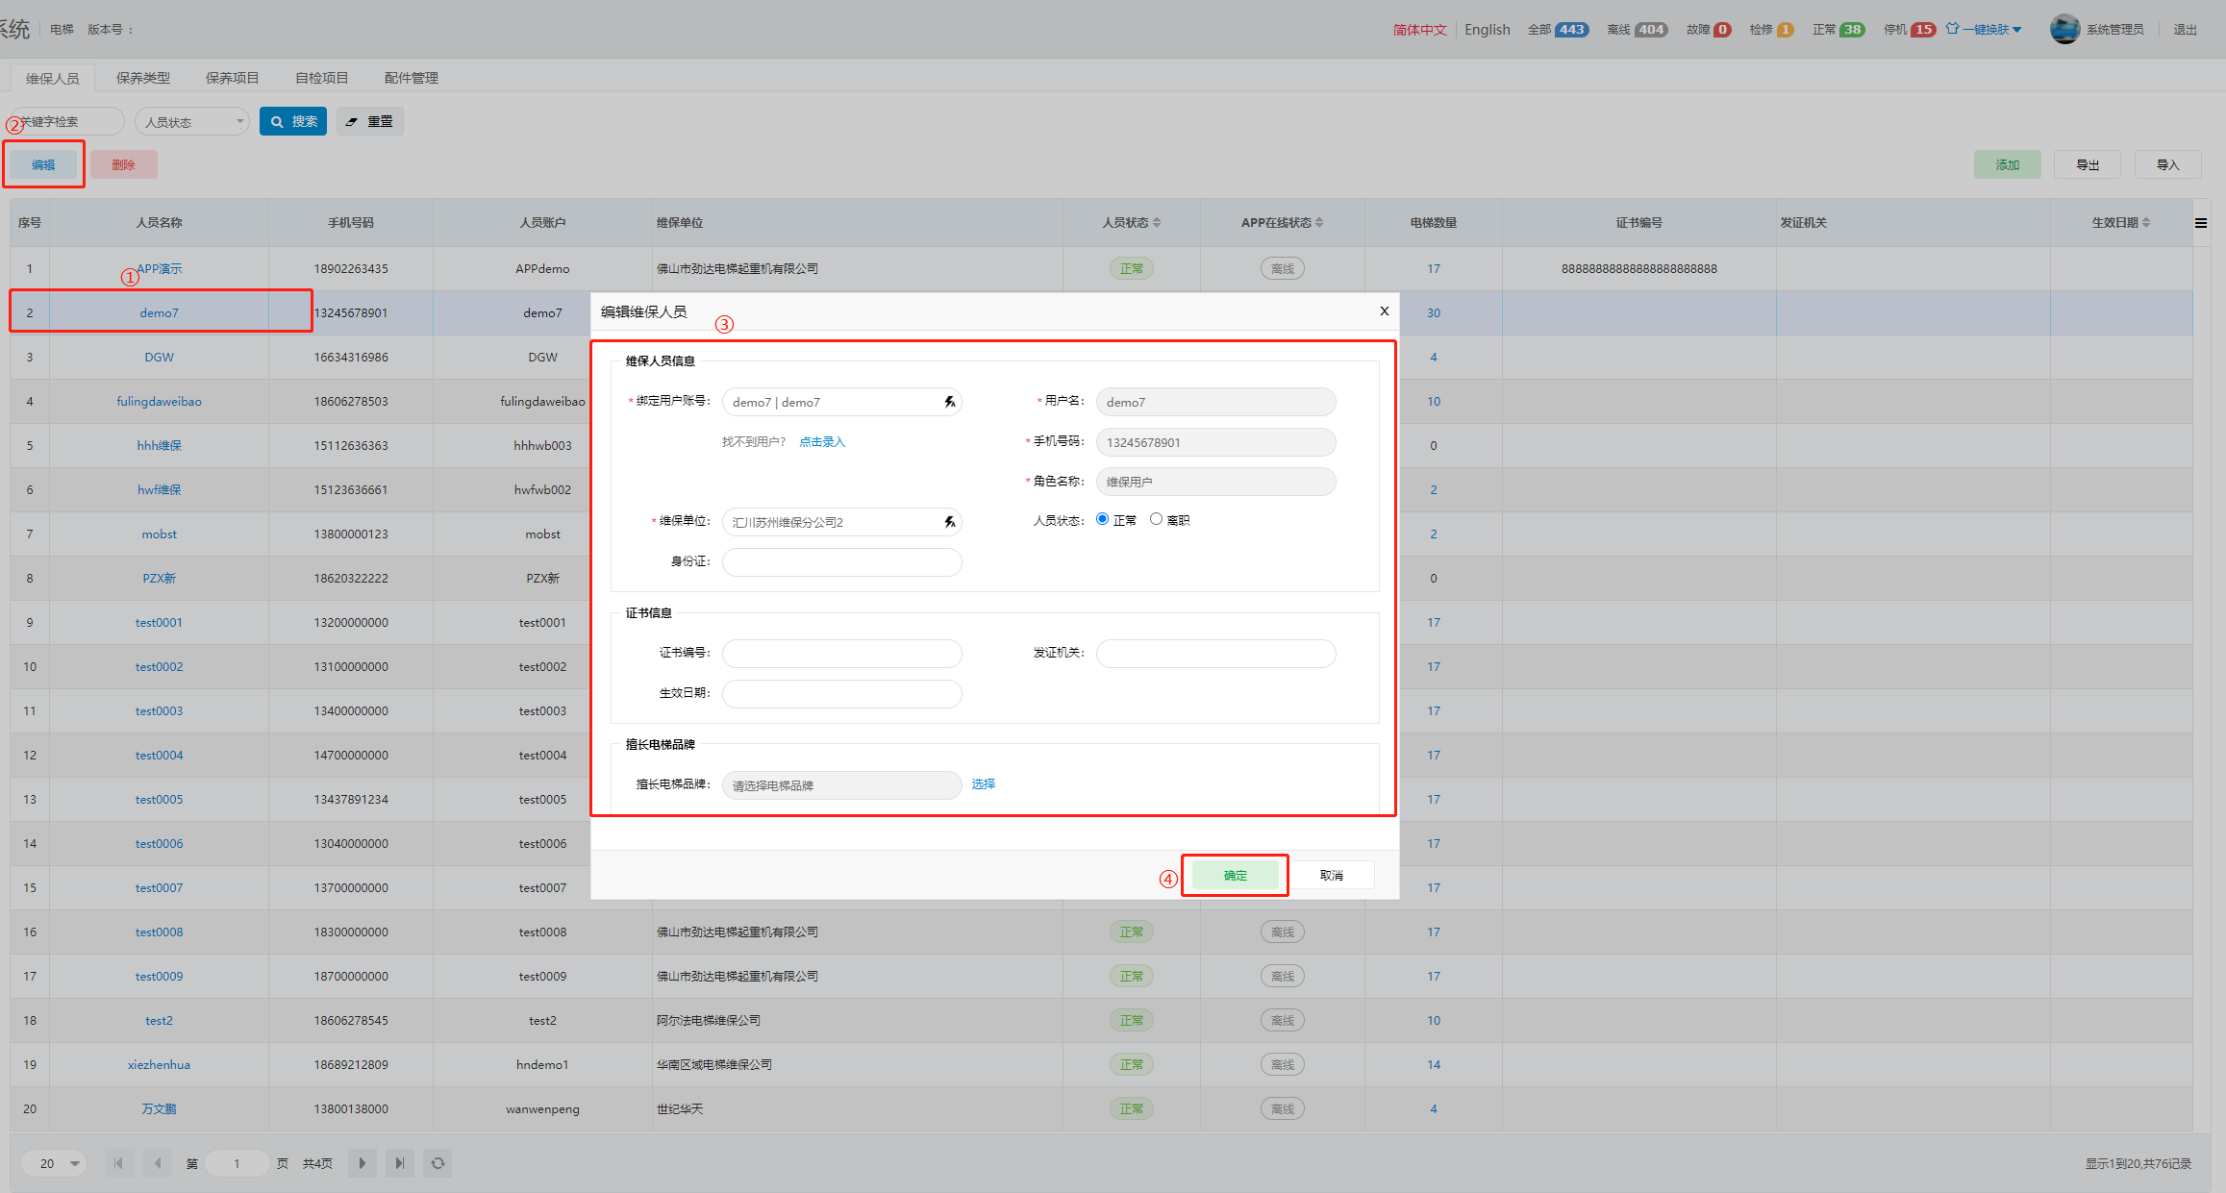
Task: Click the 身份证 input field
Action: (x=841, y=562)
